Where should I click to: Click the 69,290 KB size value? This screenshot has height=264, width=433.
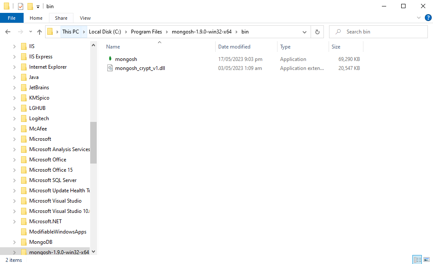click(349, 59)
